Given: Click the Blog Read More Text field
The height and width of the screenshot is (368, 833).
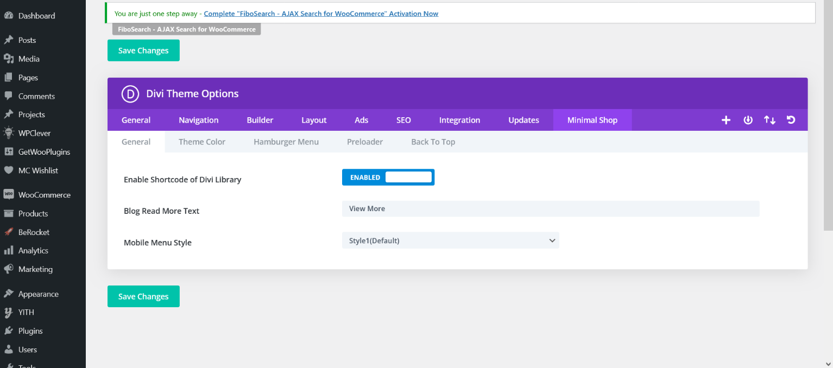Looking at the screenshot, I should point(551,208).
